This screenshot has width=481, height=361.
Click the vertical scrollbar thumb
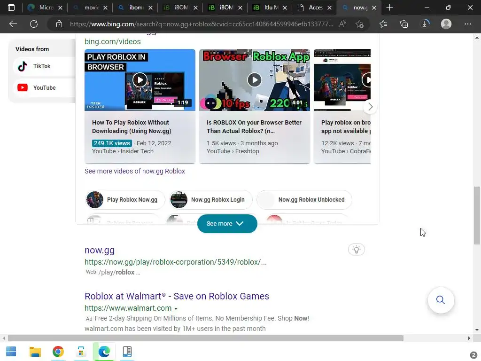click(x=477, y=215)
